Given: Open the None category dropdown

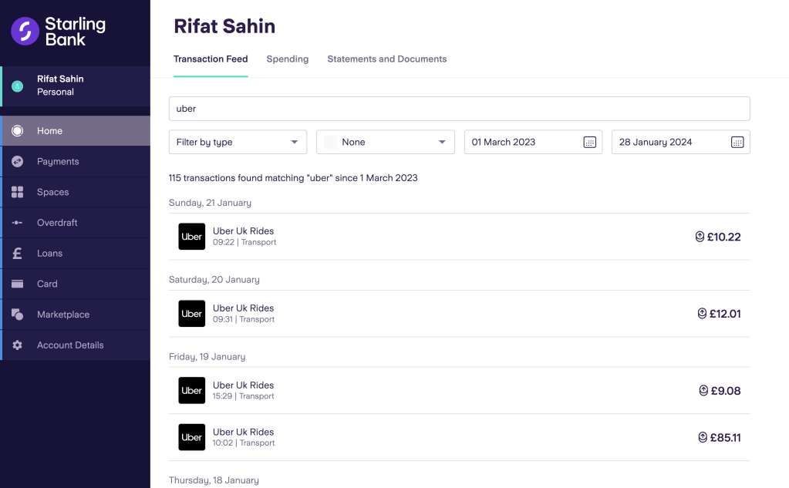Looking at the screenshot, I should pos(386,143).
